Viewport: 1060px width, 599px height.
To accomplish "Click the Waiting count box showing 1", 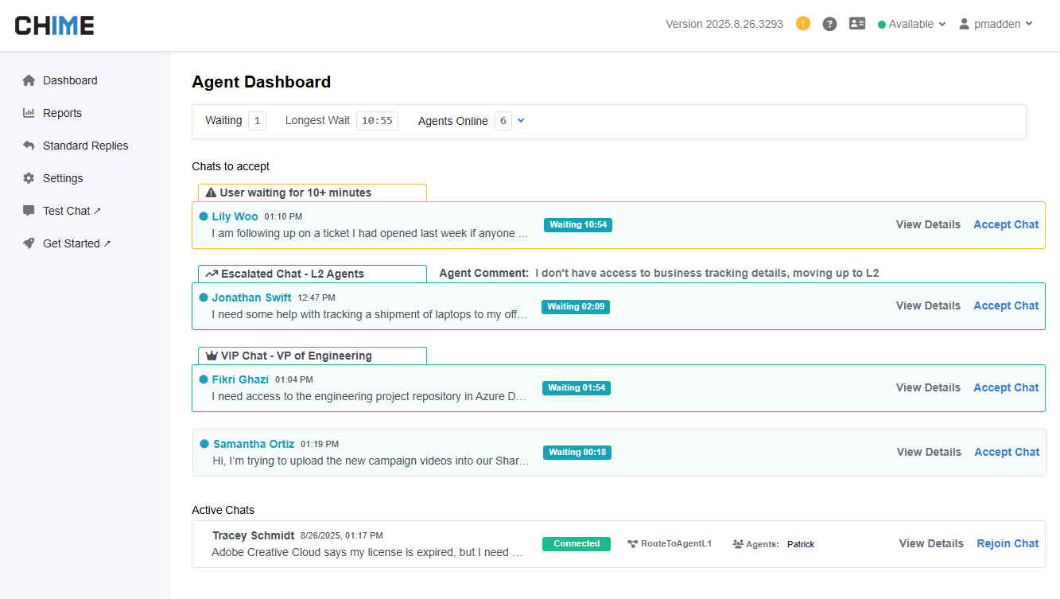I will point(257,121).
